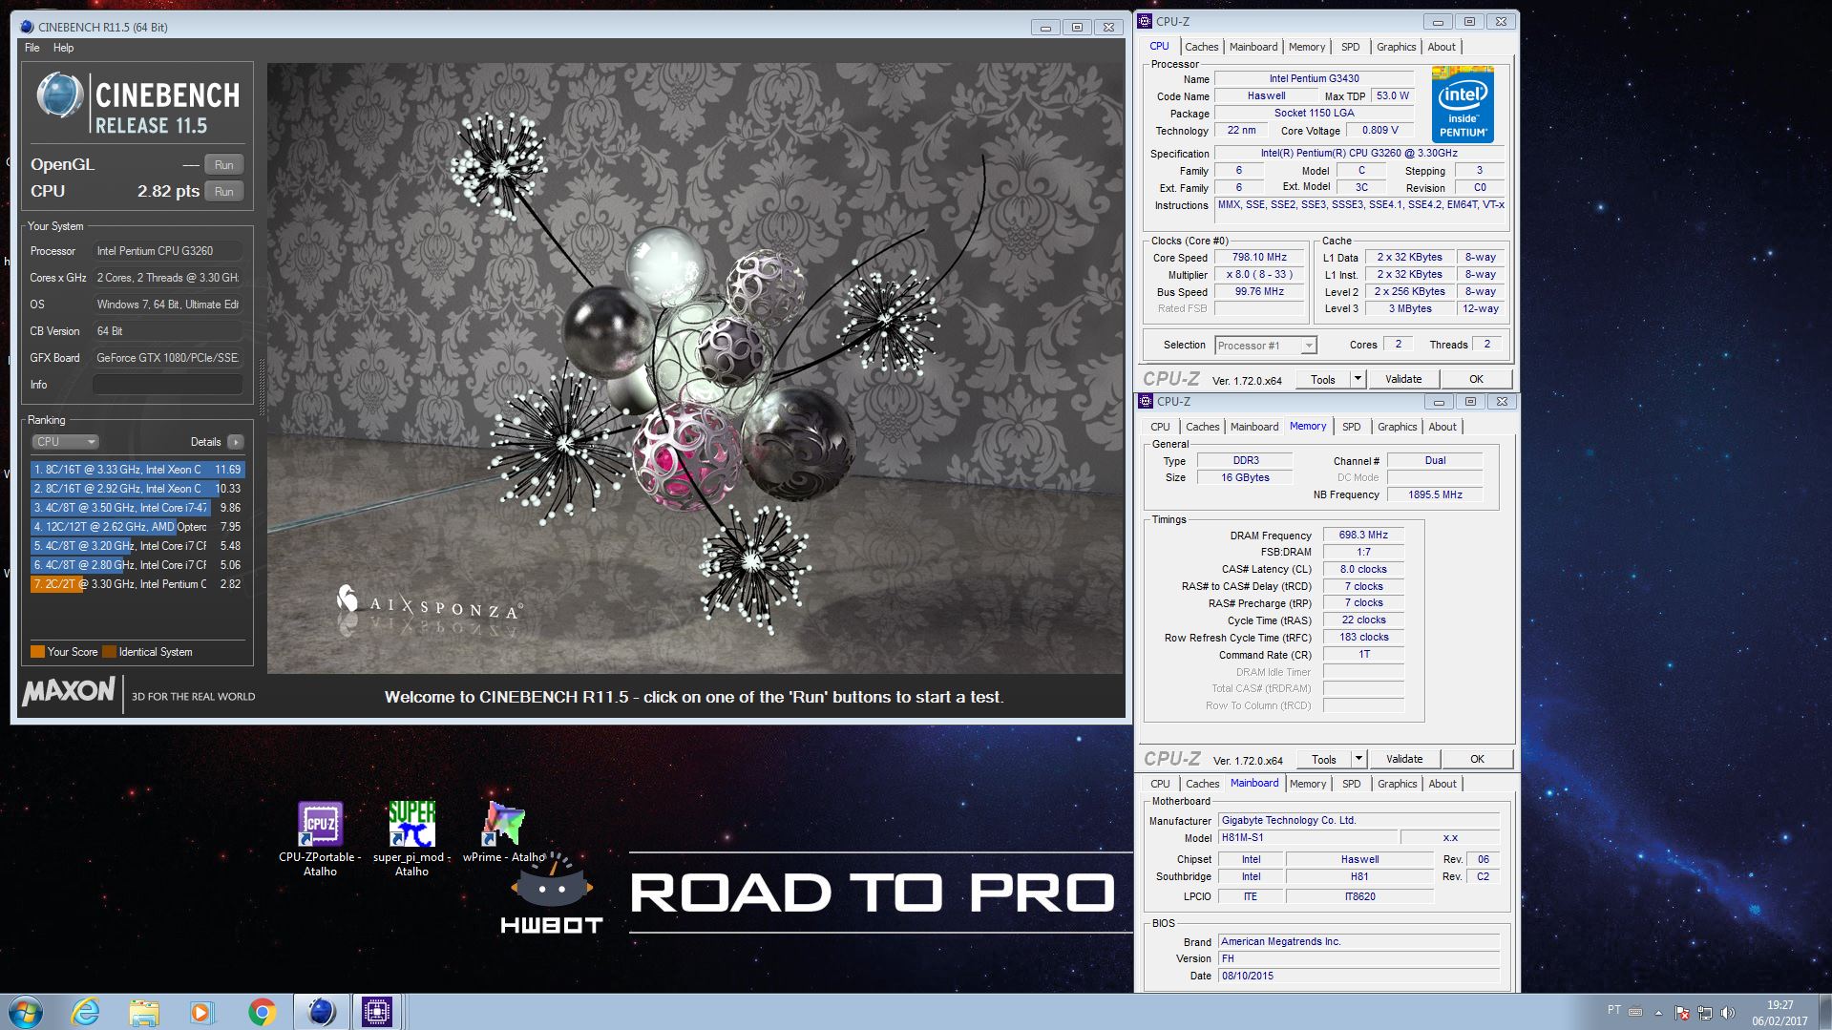This screenshot has height=1030, width=1832.
Task: Open the ranking CPU dropdown
Action: click(x=66, y=442)
